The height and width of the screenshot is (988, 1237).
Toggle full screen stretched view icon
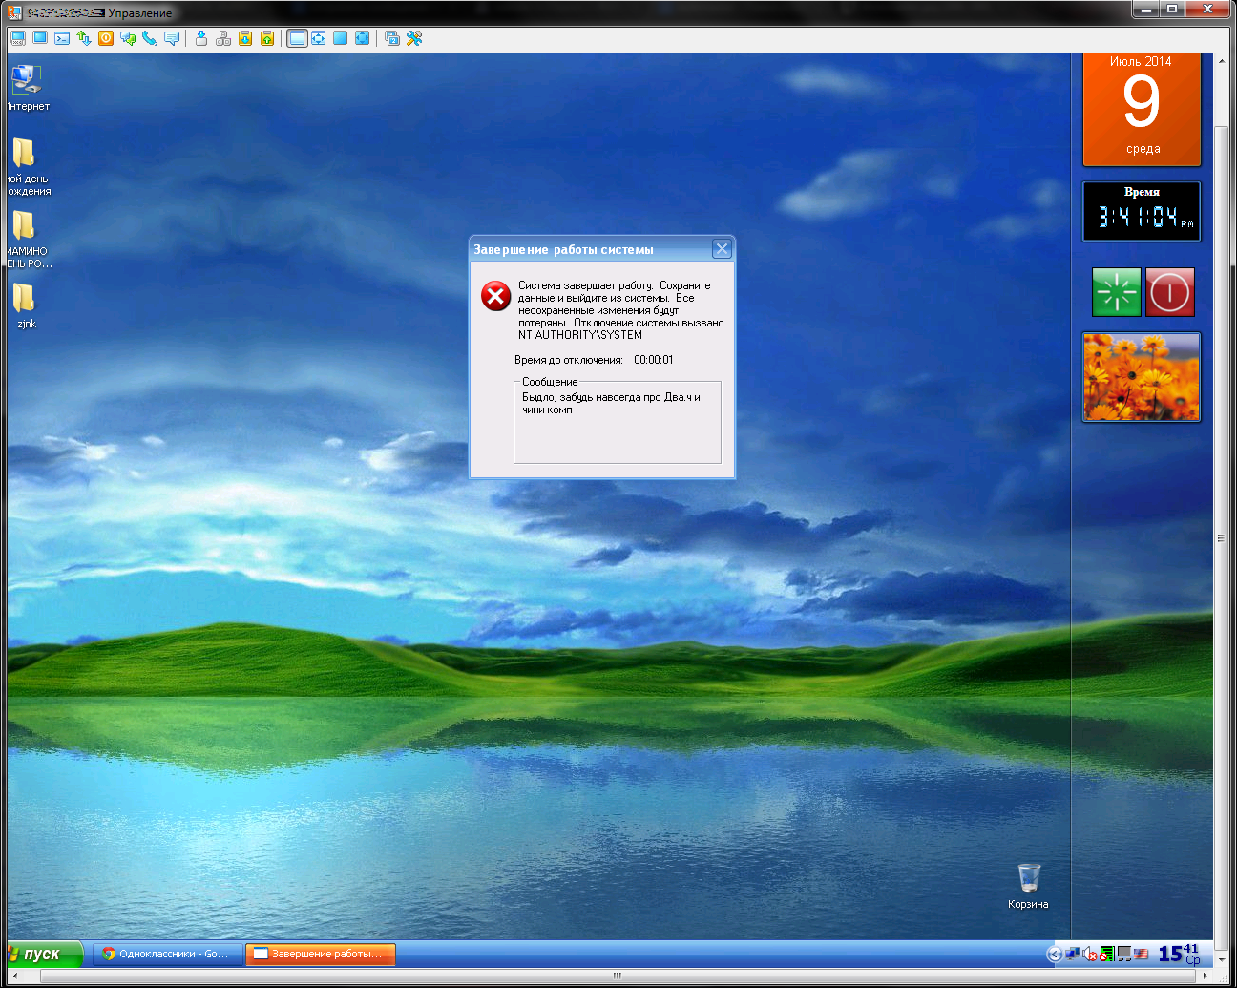point(363,38)
